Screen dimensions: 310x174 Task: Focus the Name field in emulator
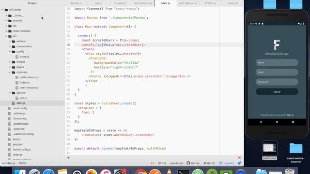point(277,62)
